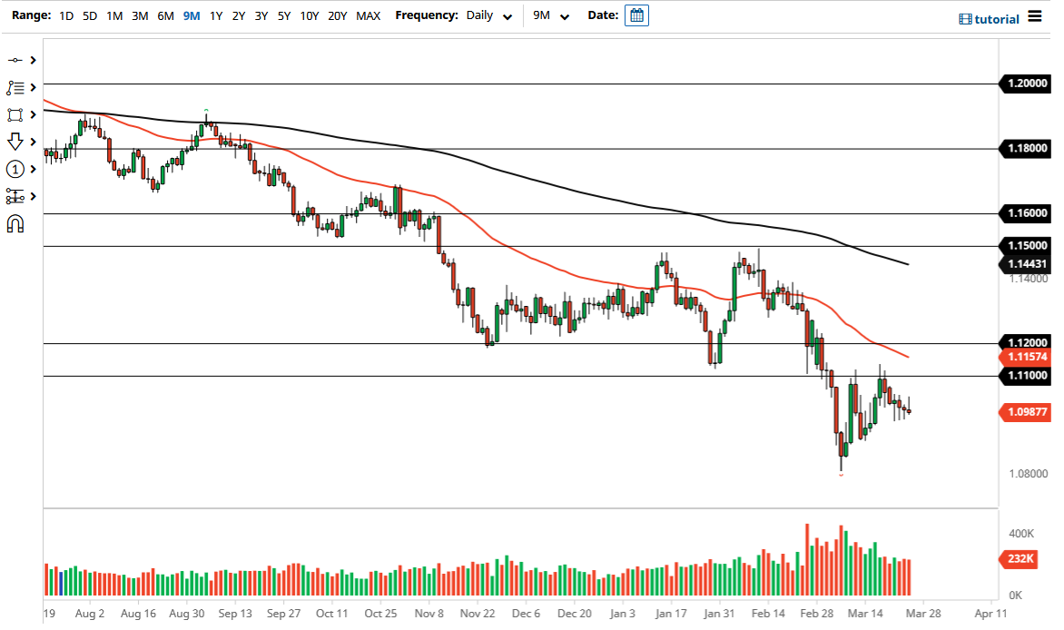Select the MAX range option

point(369,15)
